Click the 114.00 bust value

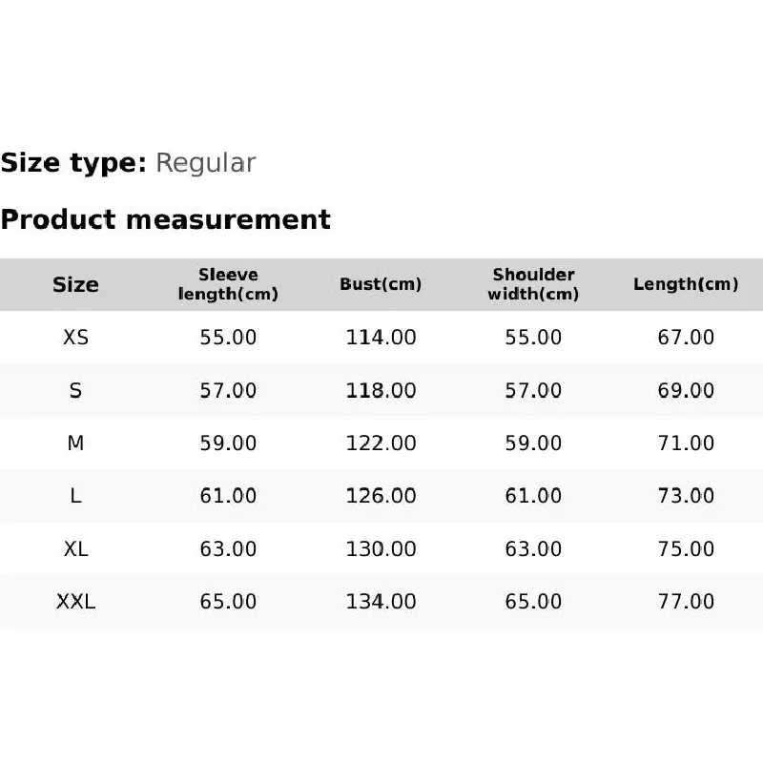381,337
